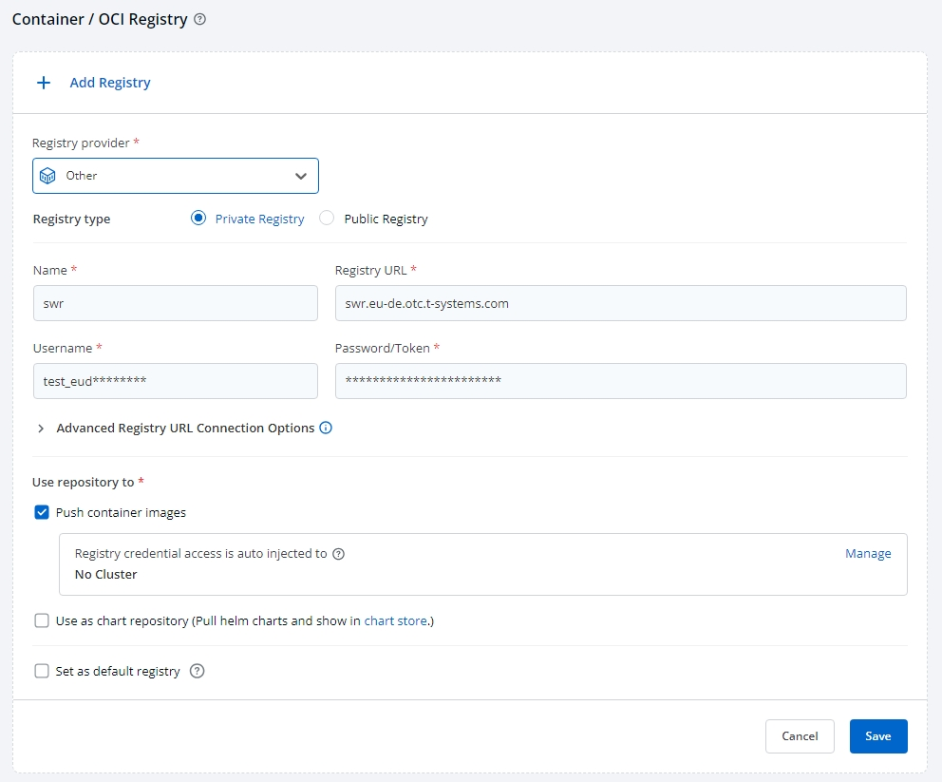Click info icon beside auto injected credential text
This screenshot has height=782, width=942.
point(339,553)
